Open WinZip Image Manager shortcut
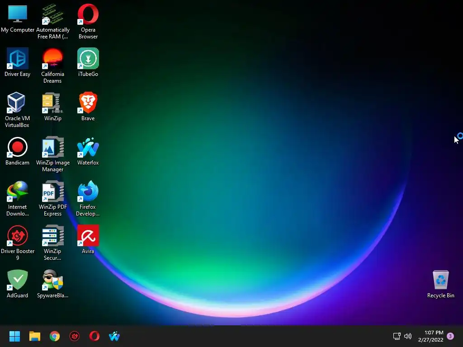Screen dimensions: 463x347 pos(53,154)
